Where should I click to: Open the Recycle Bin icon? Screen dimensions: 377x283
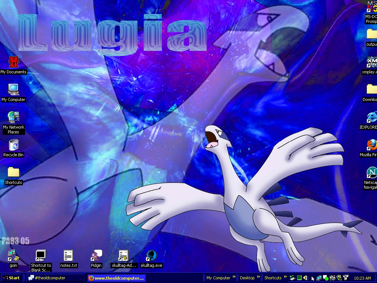[13, 145]
